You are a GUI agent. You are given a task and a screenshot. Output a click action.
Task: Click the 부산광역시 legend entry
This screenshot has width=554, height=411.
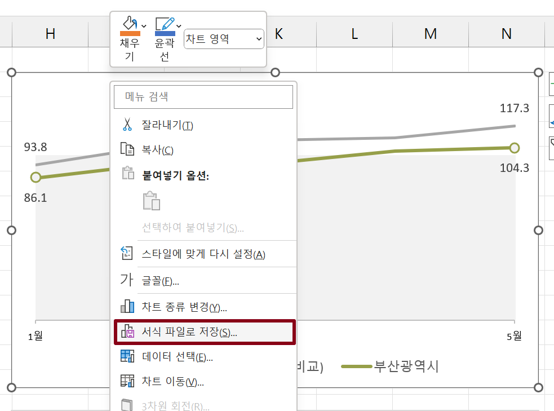click(389, 366)
